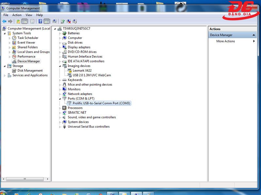Screen dimensions: 261x195
Task: Select the Network adapters category icon
Action: click(x=64, y=94)
